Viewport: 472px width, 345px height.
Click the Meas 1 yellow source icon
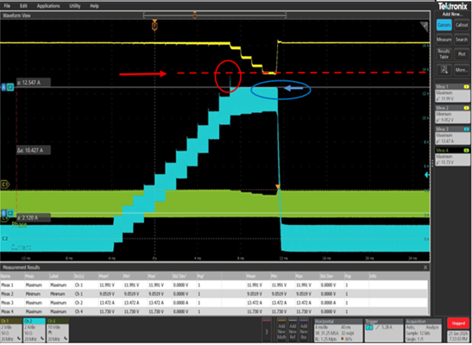(466, 86)
